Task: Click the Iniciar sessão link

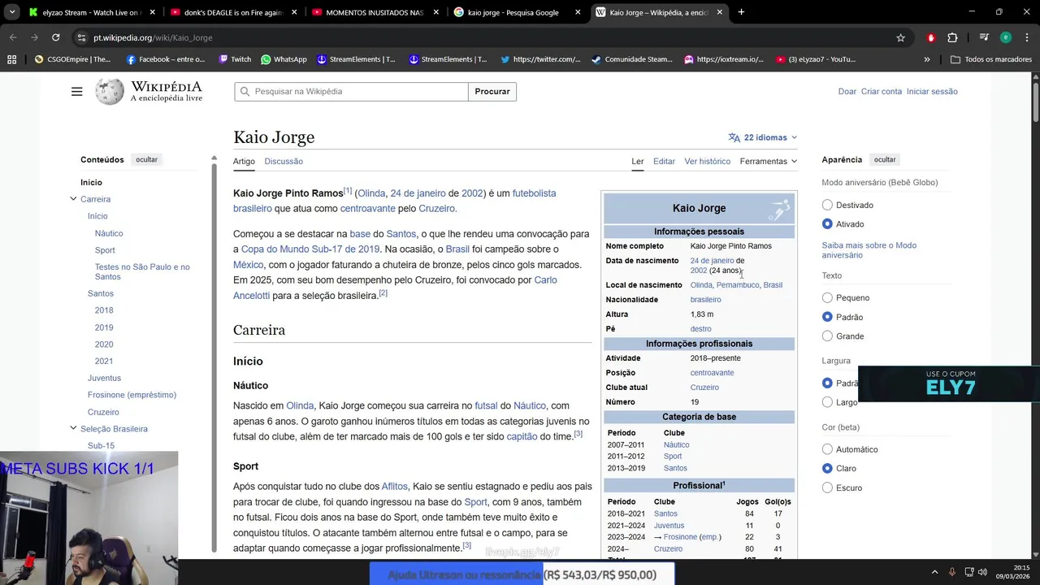Action: coord(932,92)
